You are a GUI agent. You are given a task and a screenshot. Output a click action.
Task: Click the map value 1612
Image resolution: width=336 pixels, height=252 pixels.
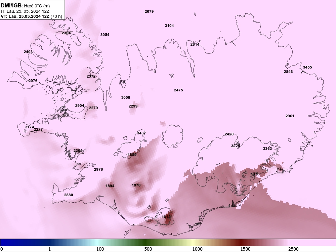click(166, 217)
